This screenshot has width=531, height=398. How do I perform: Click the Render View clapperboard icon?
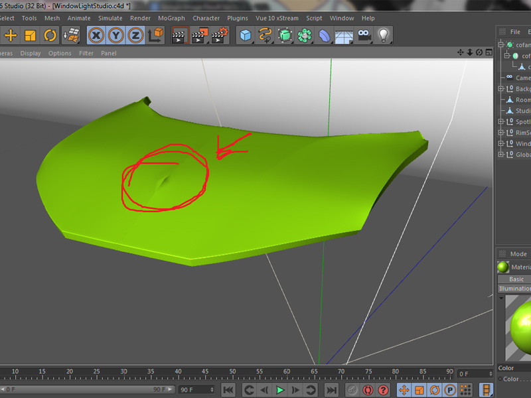point(180,35)
